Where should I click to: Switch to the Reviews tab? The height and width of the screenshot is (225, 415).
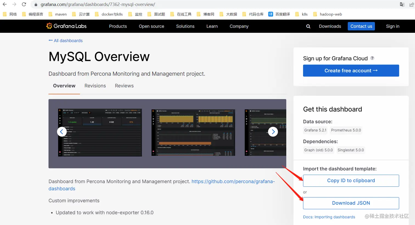tap(124, 86)
